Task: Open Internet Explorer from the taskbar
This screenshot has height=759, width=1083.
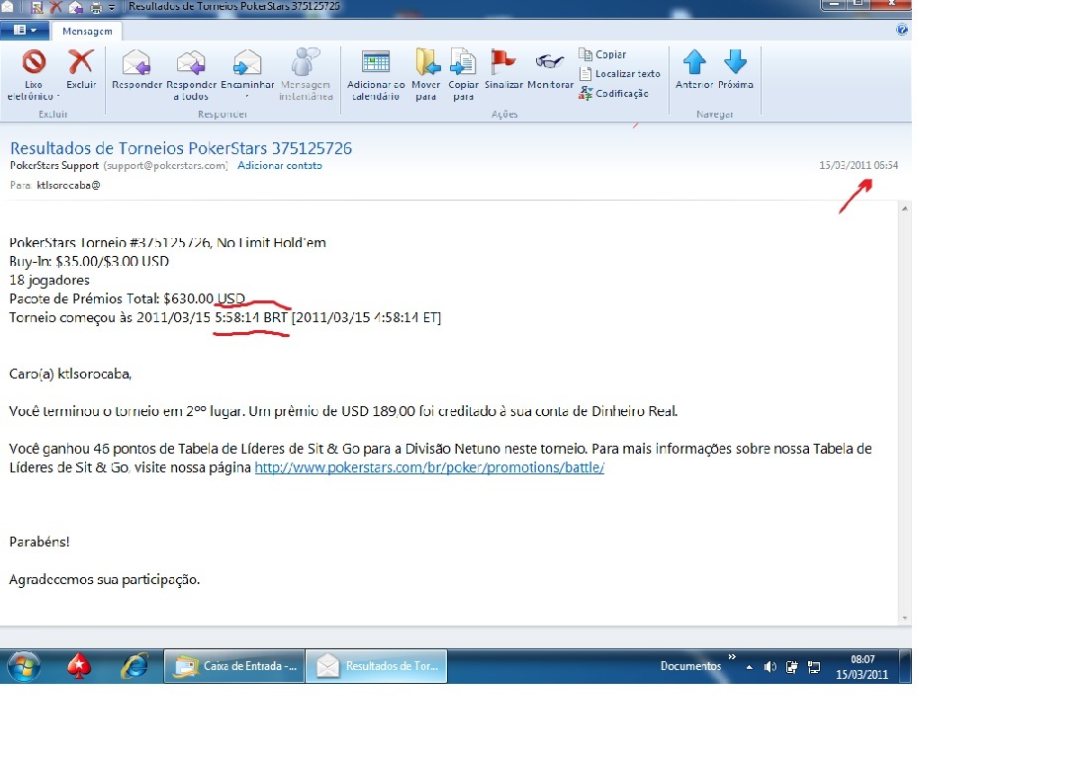Action: [x=134, y=666]
